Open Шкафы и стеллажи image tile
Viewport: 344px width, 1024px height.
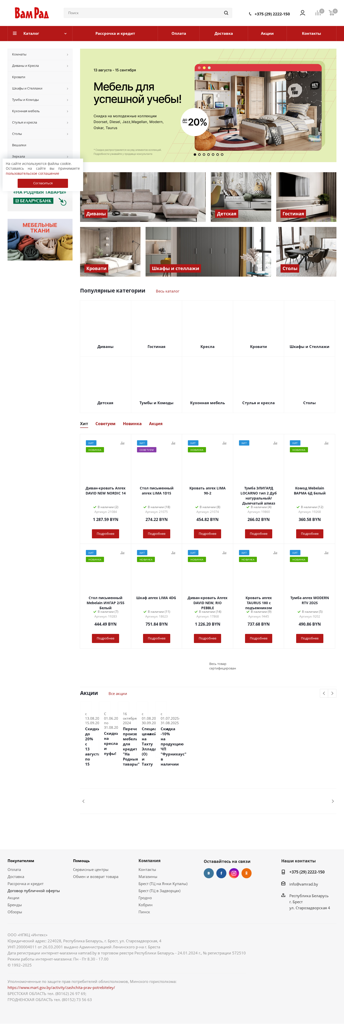[x=209, y=252]
